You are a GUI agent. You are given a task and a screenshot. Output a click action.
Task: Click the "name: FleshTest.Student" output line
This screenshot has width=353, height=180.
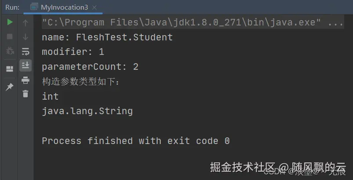tap(107, 37)
